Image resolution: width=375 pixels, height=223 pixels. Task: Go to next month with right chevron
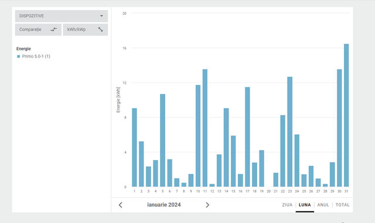point(207,205)
